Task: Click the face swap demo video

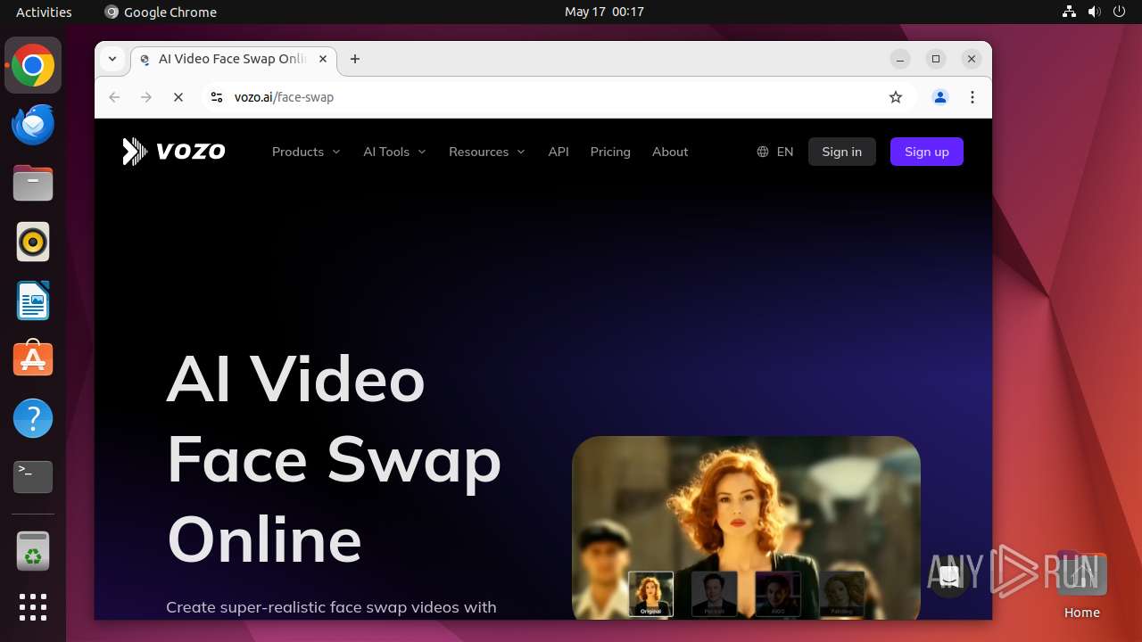Action: (746, 527)
